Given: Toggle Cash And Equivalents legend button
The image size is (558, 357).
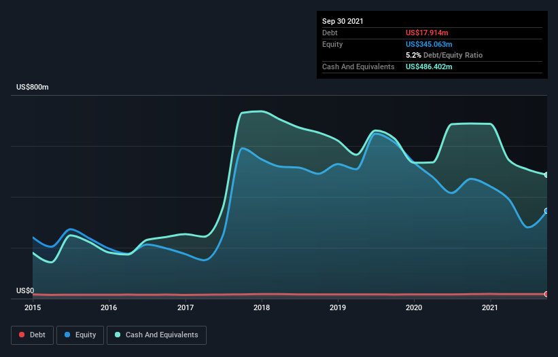Looking at the screenshot, I should pos(156,335).
